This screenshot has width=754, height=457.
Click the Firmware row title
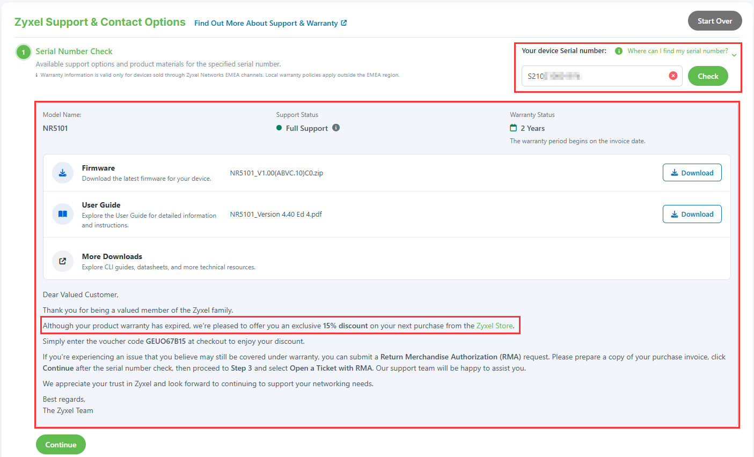click(x=98, y=168)
